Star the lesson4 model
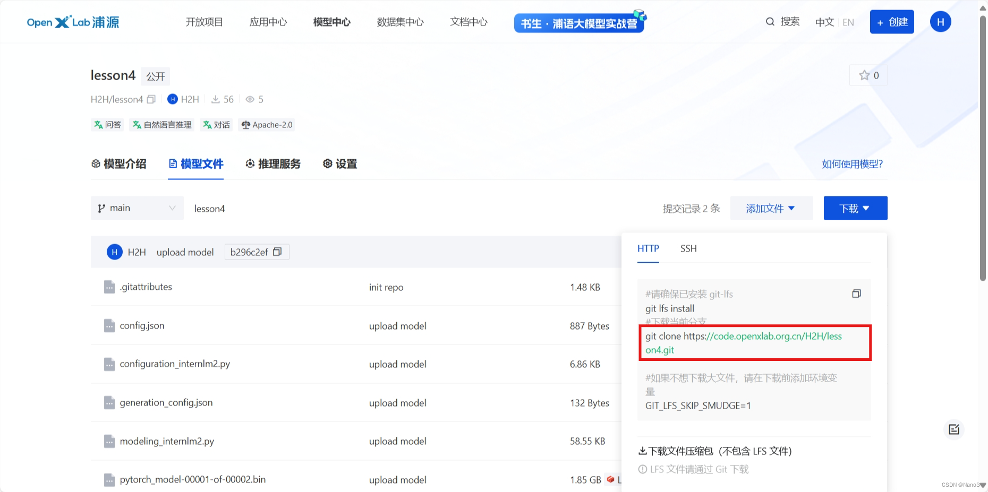The image size is (988, 492). click(x=868, y=75)
